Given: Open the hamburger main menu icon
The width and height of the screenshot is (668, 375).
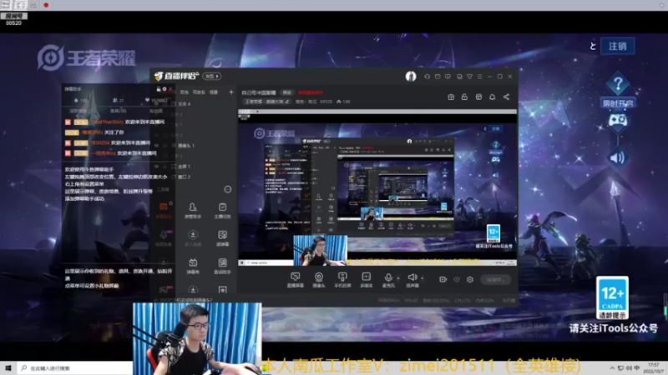Looking at the screenshot, I should (x=479, y=77).
